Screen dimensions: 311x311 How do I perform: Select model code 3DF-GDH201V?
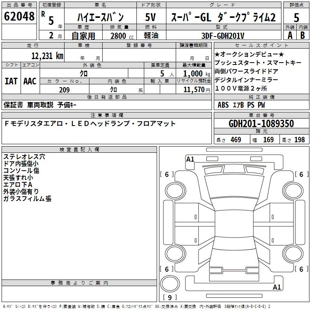[x=223, y=36]
